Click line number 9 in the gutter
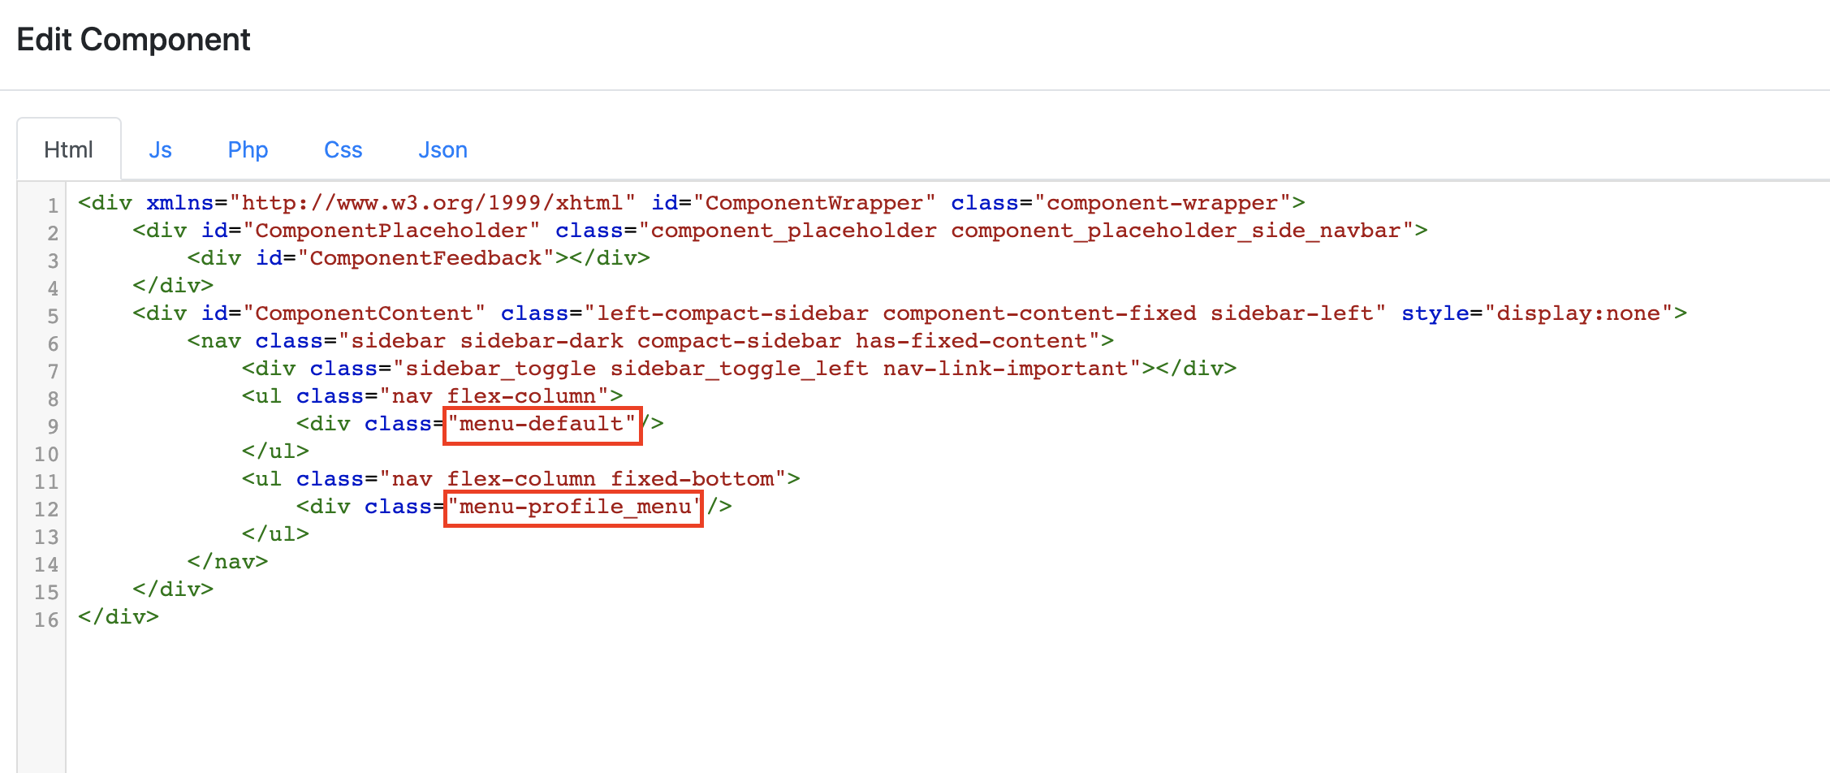The height and width of the screenshot is (773, 1830). [53, 425]
